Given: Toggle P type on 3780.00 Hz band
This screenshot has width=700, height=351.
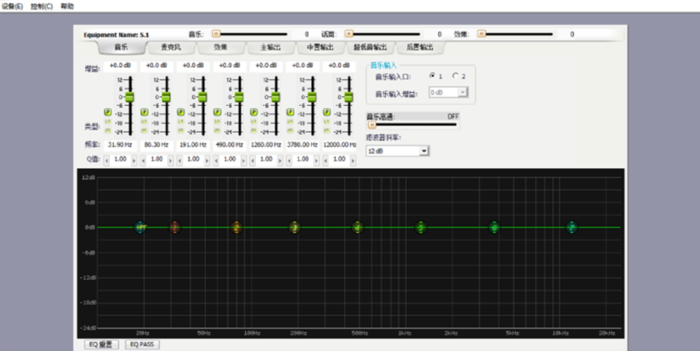Looking at the screenshot, I should [x=291, y=112].
